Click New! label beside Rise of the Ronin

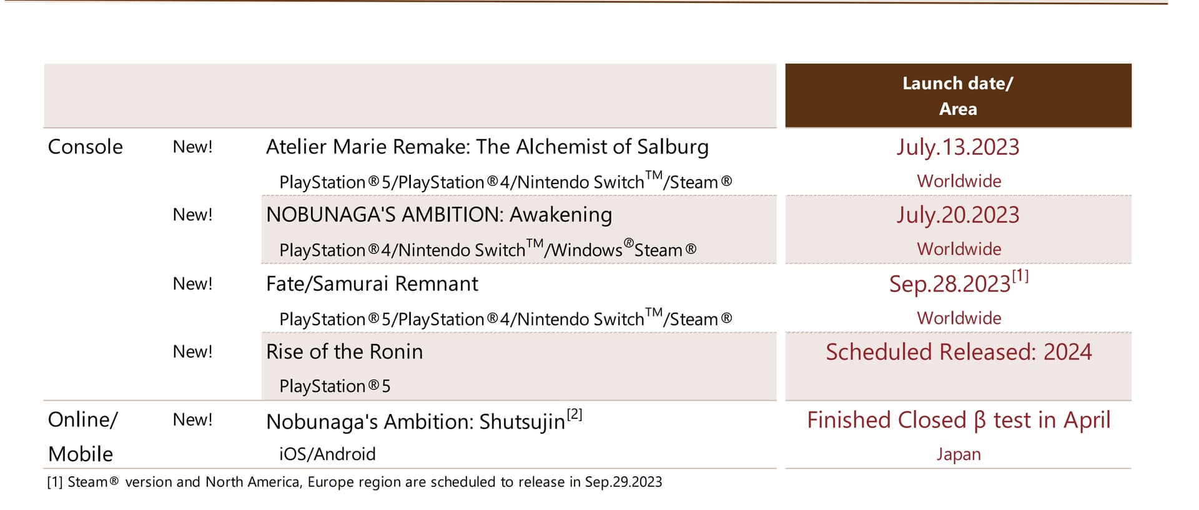click(x=192, y=352)
